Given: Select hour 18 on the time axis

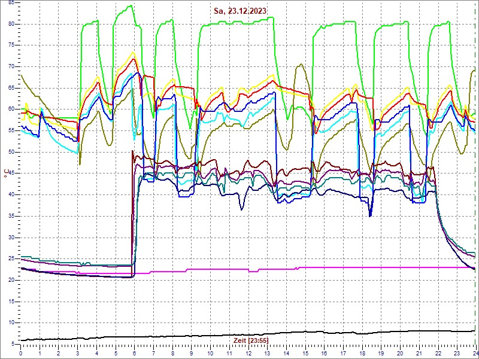Looking at the screenshot, I should coord(362,352).
